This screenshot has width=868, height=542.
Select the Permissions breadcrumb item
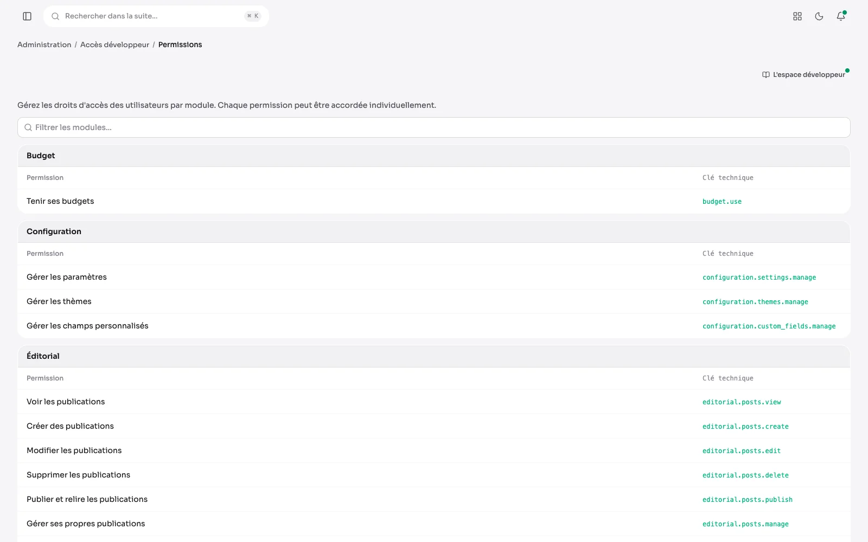[180, 44]
